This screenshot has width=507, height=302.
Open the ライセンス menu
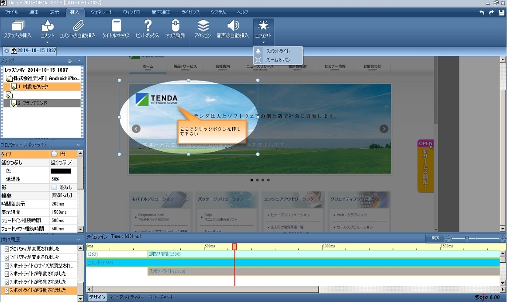point(190,12)
